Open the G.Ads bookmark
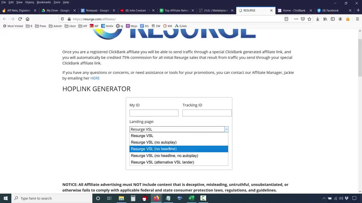The width and height of the screenshot is (362, 203). click(x=180, y=26)
